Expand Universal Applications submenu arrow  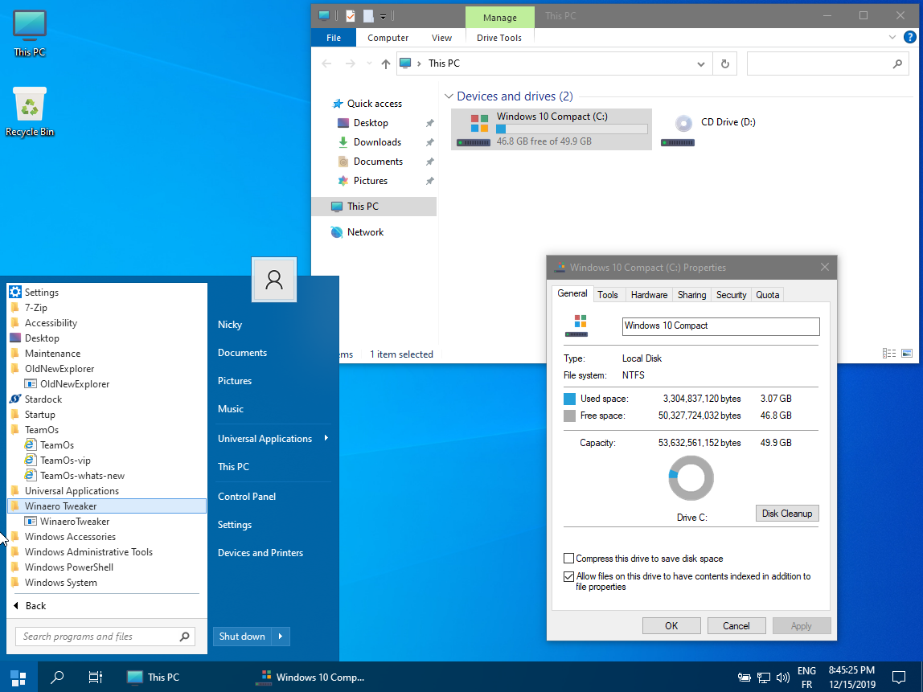pyautogui.click(x=326, y=438)
